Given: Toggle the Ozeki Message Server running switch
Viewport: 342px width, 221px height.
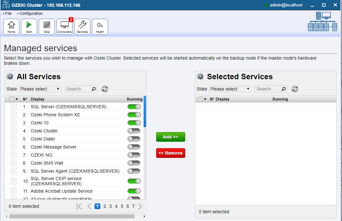Looking at the screenshot, I should pos(134,147).
